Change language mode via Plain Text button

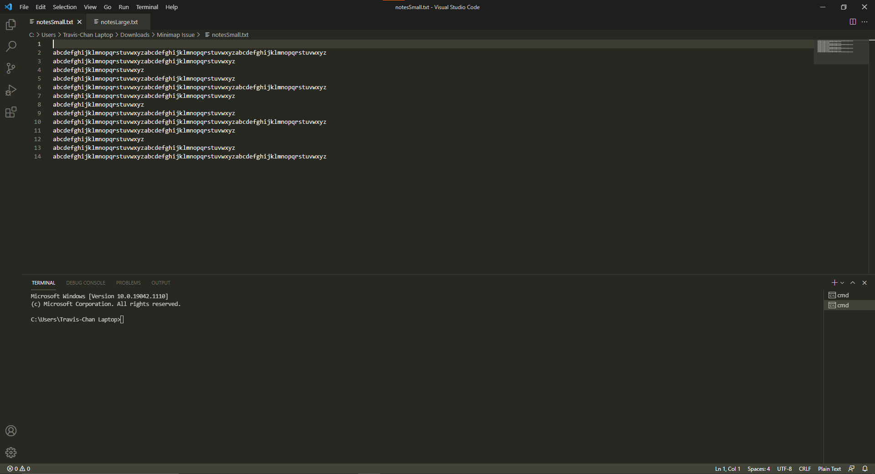(x=829, y=469)
